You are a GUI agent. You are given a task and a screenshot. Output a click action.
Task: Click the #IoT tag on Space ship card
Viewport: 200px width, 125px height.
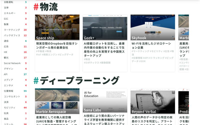39,54
